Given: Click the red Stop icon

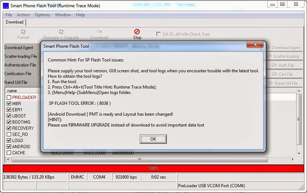Looking at the screenshot, I should coord(137,31).
